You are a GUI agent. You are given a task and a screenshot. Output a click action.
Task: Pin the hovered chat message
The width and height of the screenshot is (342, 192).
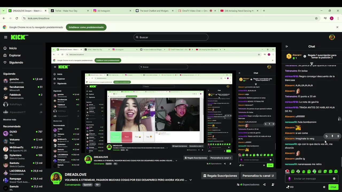[x=332, y=136]
